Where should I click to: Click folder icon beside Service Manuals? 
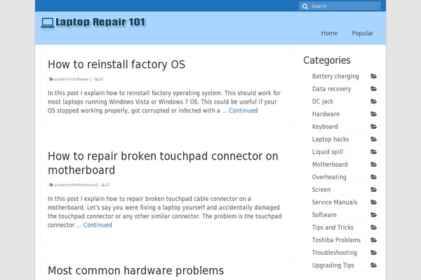(x=374, y=202)
